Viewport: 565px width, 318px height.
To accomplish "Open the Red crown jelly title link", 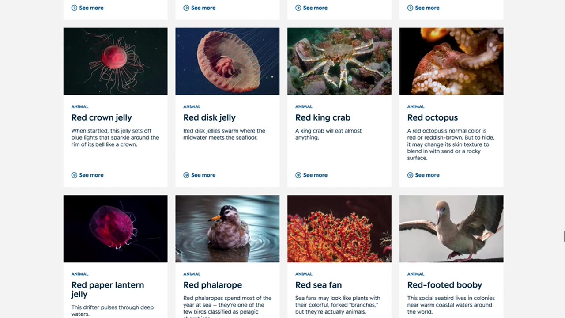I will point(102,117).
